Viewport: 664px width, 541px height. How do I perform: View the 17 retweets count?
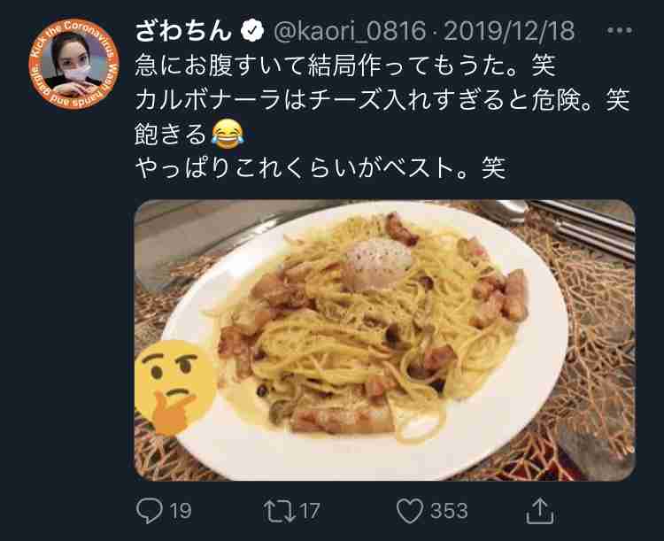[x=310, y=511]
